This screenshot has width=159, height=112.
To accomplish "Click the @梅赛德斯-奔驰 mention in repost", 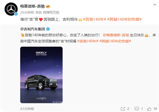I will point(116,35).
